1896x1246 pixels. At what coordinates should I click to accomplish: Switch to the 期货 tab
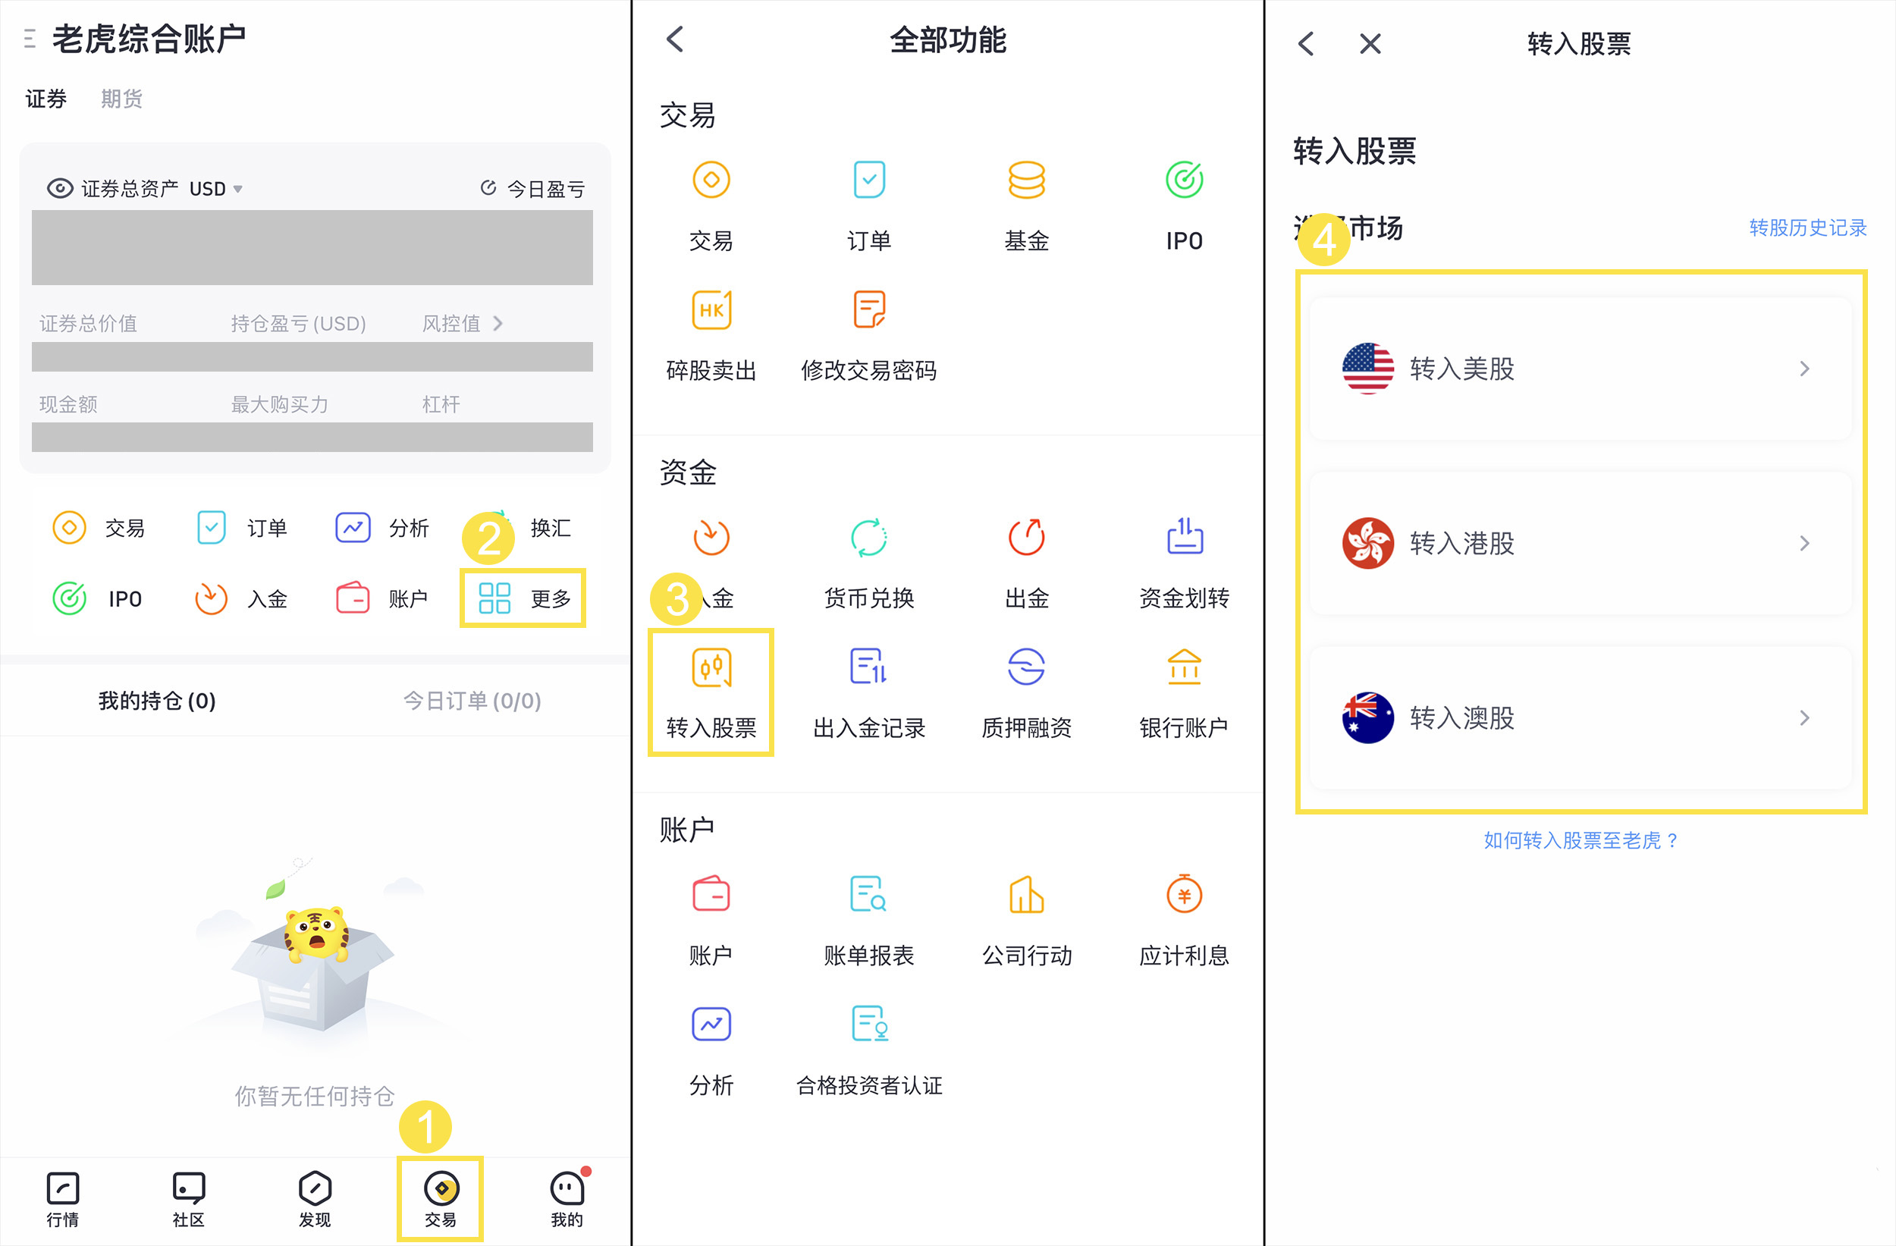(122, 99)
